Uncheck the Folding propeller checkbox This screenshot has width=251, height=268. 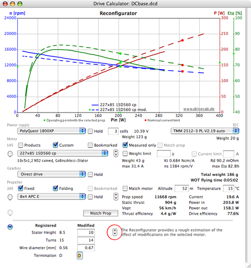click(x=55, y=188)
